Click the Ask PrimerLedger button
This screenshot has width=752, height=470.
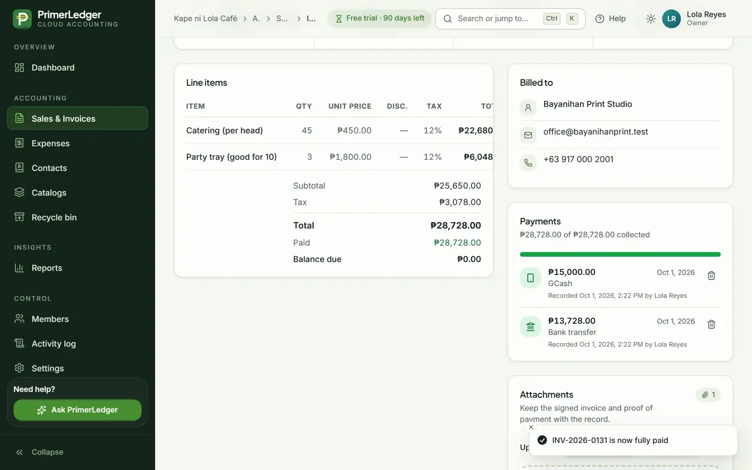click(78, 410)
